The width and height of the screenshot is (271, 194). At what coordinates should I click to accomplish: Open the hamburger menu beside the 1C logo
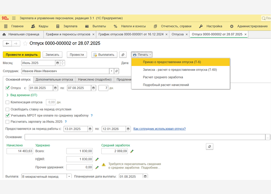tap(14, 18)
